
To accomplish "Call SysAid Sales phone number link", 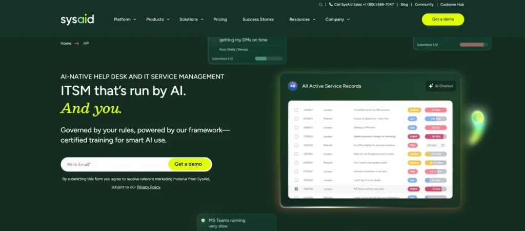I will coord(364,5).
